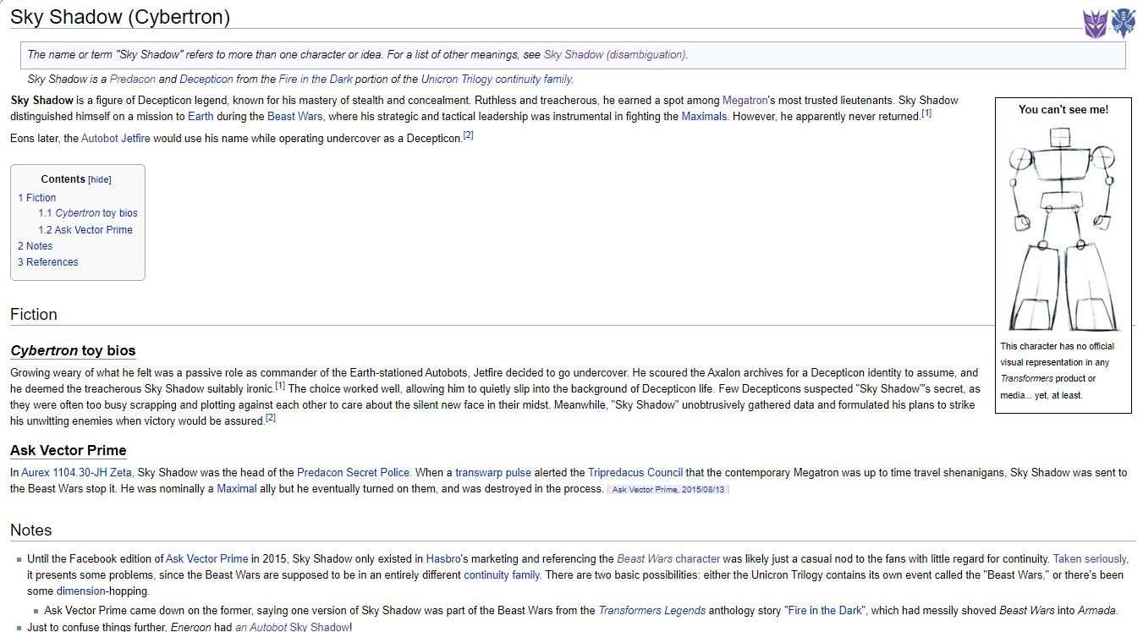
Task: Click the purple Decepticon faction icon
Action: [x=1096, y=23]
